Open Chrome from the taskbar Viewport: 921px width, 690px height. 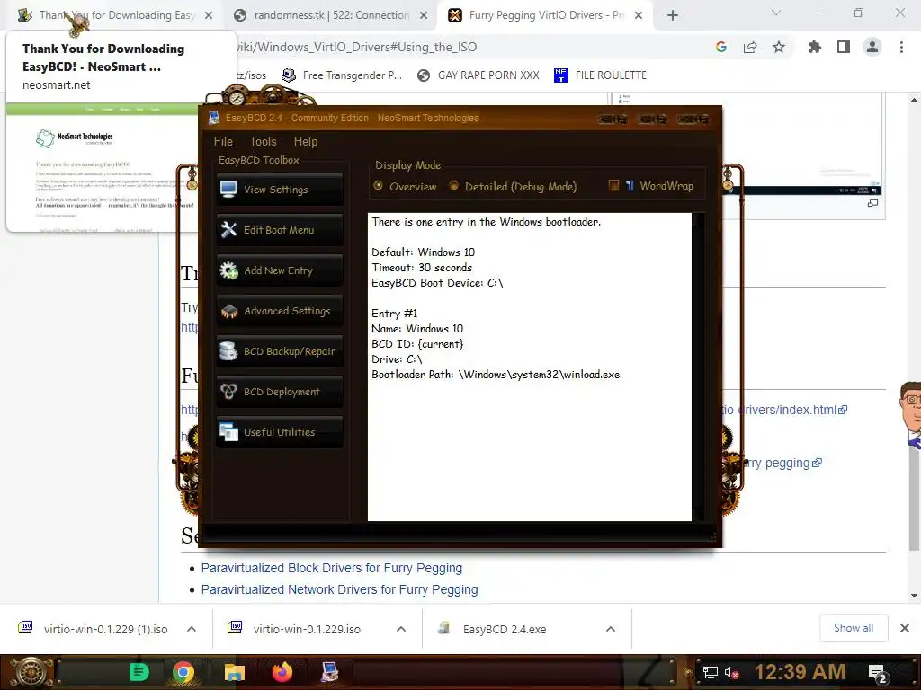[183, 672]
